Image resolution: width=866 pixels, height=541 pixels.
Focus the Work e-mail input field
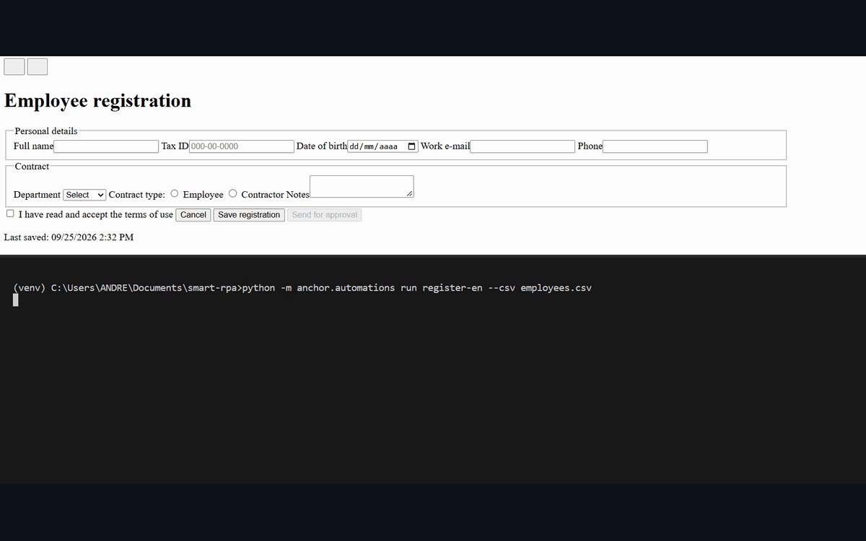(x=522, y=146)
